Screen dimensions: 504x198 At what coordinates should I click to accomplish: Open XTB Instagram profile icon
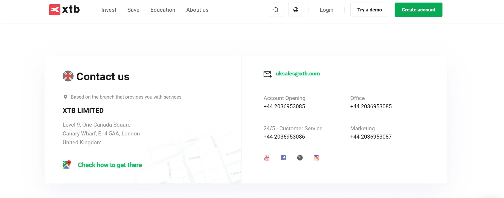pos(316,158)
